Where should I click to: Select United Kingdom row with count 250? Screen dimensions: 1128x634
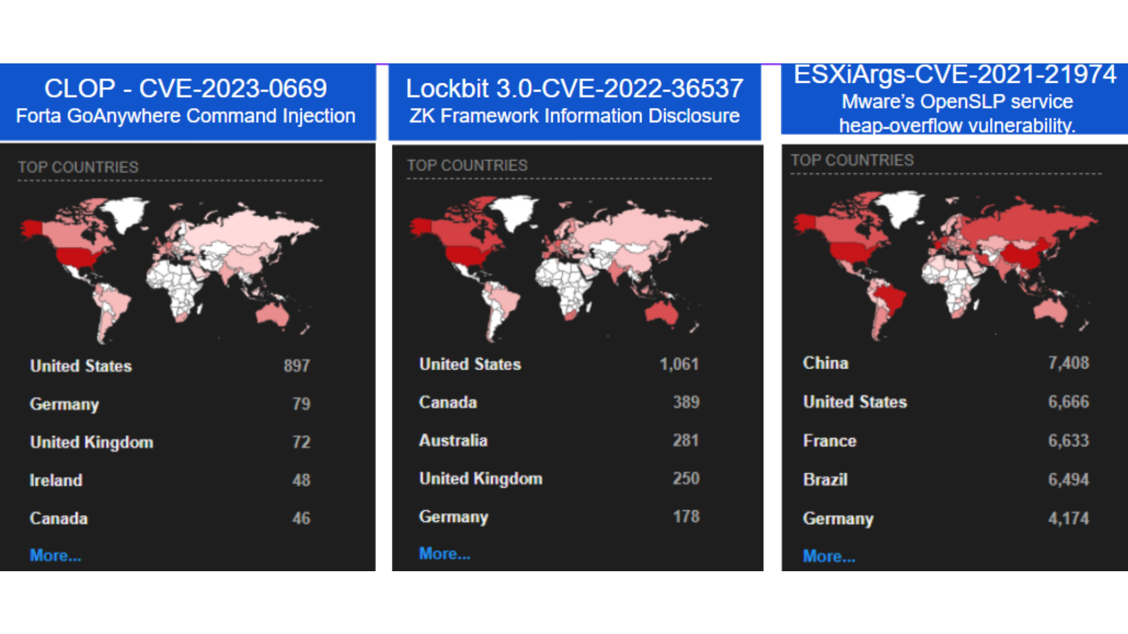tap(559, 478)
